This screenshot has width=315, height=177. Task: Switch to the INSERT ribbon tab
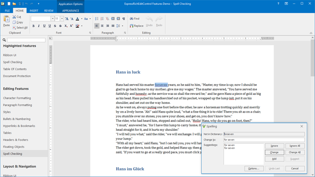click(x=34, y=11)
